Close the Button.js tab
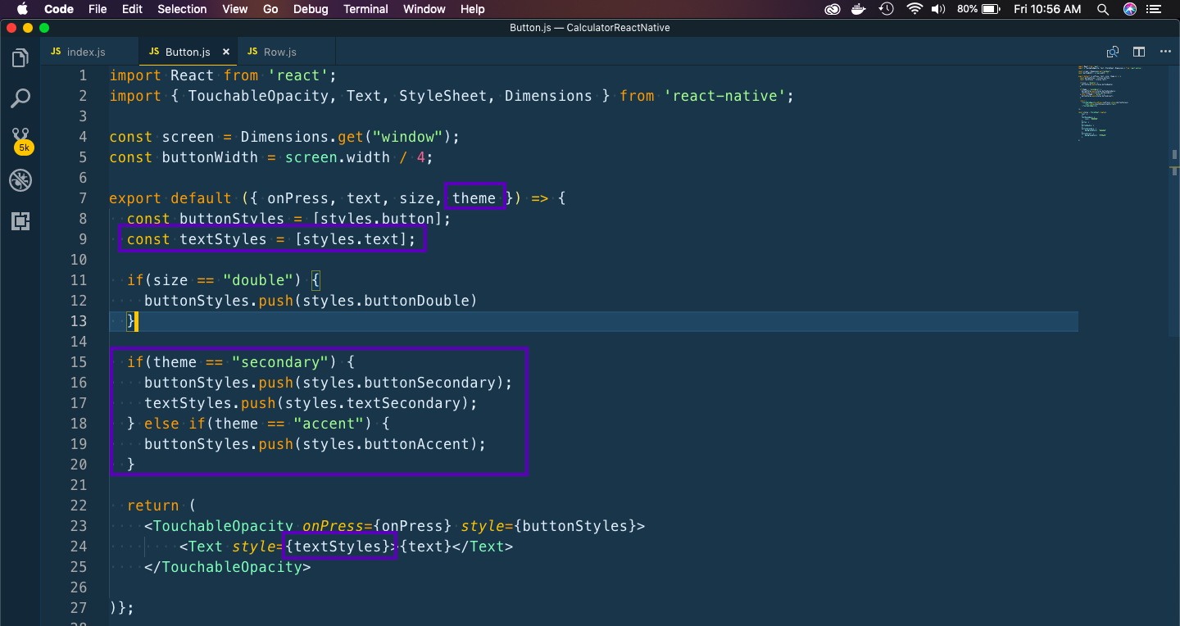The width and height of the screenshot is (1180, 626). click(226, 52)
